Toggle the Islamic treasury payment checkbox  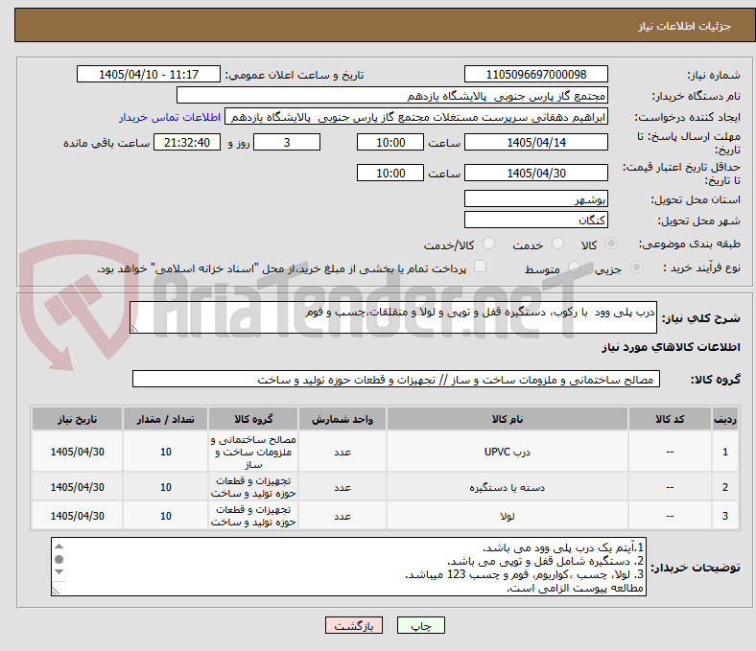pos(481,267)
